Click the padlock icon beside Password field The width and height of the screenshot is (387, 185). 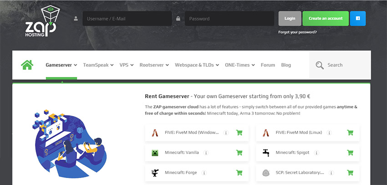178,19
